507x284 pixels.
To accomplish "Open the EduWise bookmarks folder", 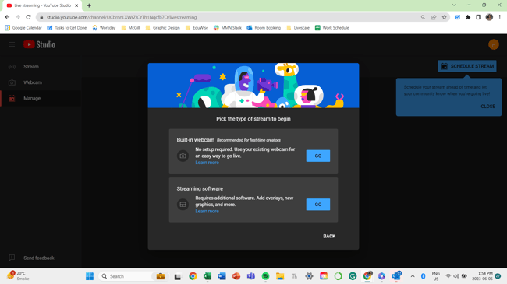I will [197, 28].
